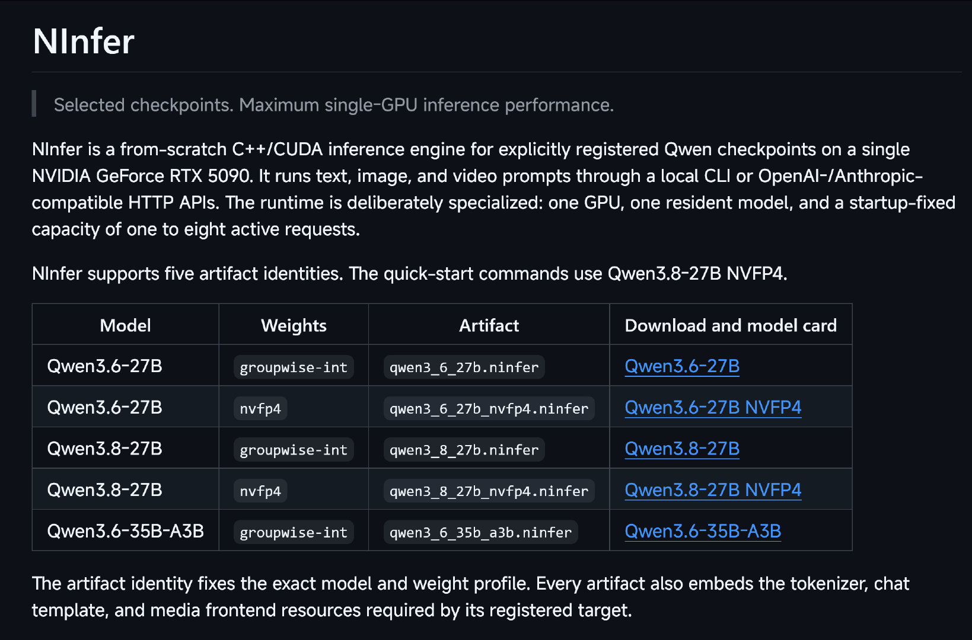
Task: Select the 'Model' column header
Action: pos(125,325)
